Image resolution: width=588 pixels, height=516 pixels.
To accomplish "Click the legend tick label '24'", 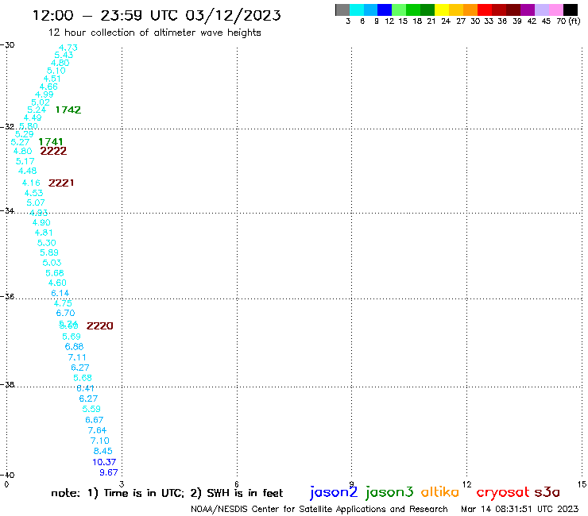I will click(x=446, y=21).
